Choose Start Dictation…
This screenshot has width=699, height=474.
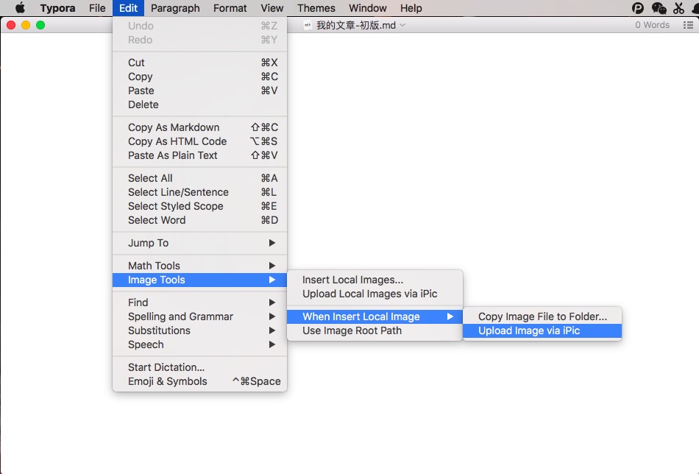[x=199, y=367]
